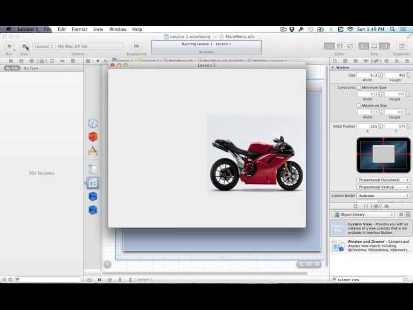Click the size Width stepper
Viewport: 413px width, 310px height.
(380, 75)
